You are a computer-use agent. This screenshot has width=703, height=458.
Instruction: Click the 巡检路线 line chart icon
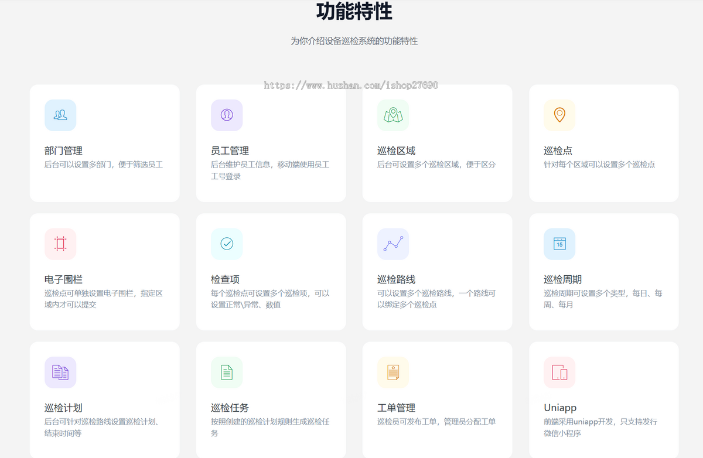[x=393, y=244]
